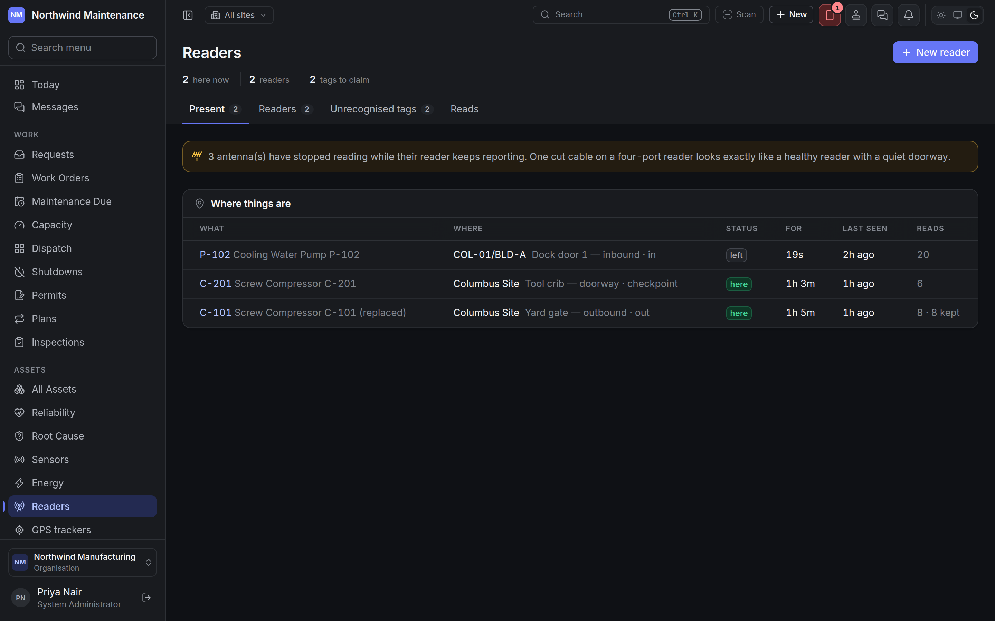Open Dispatch in the sidebar
Image resolution: width=995 pixels, height=621 pixels.
pyautogui.click(x=83, y=248)
